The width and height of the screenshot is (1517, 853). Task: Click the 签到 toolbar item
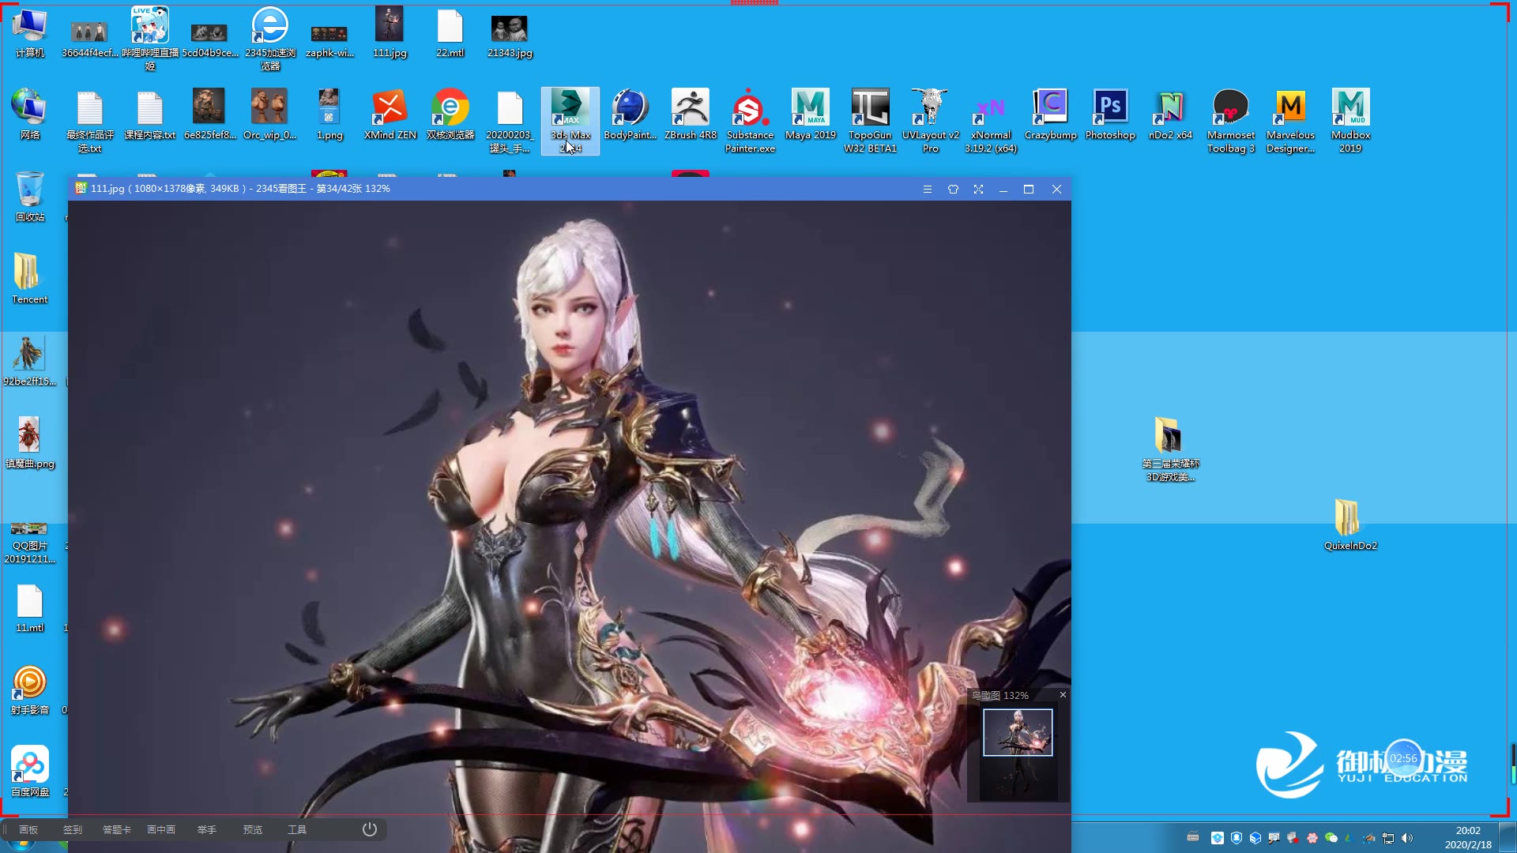click(73, 829)
